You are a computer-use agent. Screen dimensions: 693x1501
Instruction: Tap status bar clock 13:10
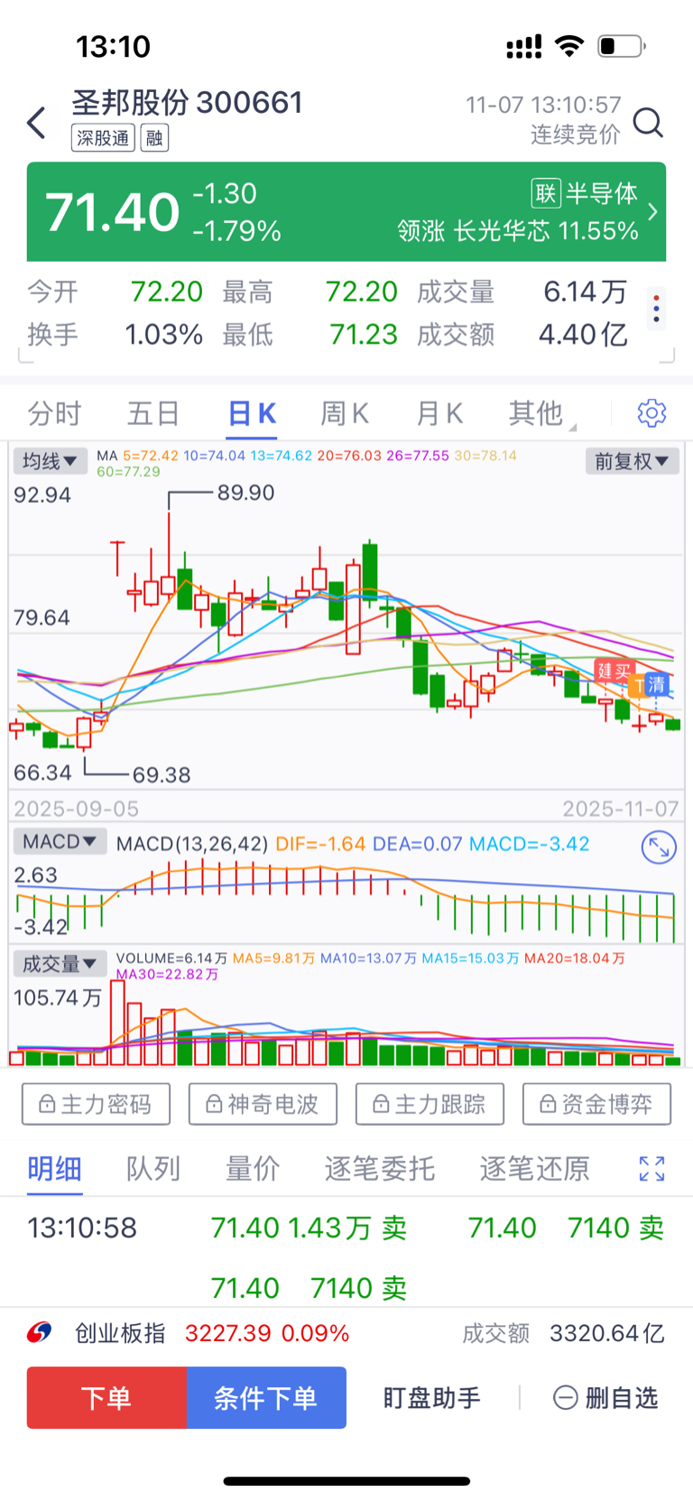click(113, 46)
